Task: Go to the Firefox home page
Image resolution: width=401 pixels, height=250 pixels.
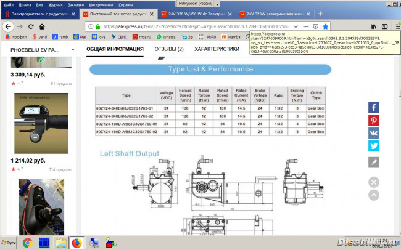Action: tap(52, 26)
